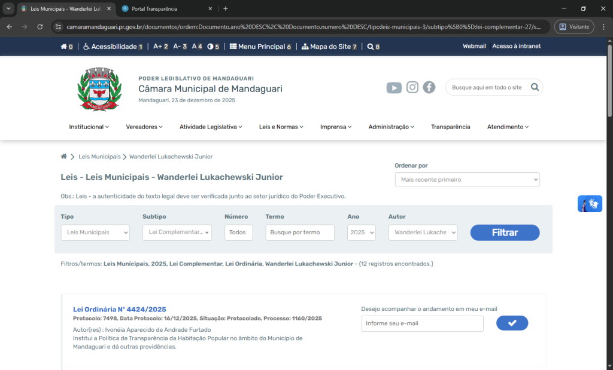Click the Informe seu e-mail field
Image resolution: width=613 pixels, height=370 pixels.
[x=422, y=323]
